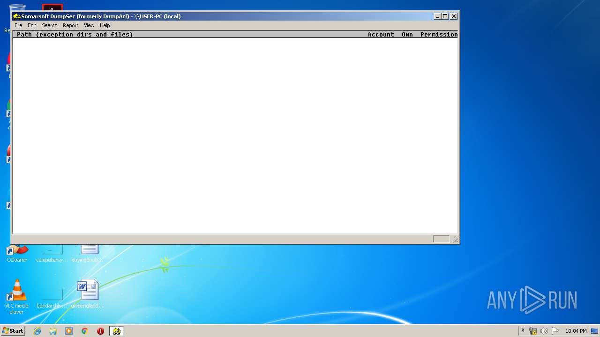Viewport: 600px width, 337px height.
Task: Click the window resize grip corner
Action: pos(455,240)
